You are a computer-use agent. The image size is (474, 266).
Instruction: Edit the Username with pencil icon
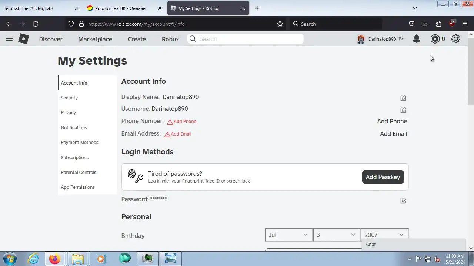pos(403,110)
